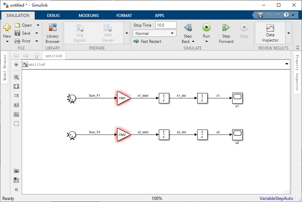The height and width of the screenshot is (202, 302).
Task: Click the x1_ddot signal label
Action: pyautogui.click(x=143, y=96)
